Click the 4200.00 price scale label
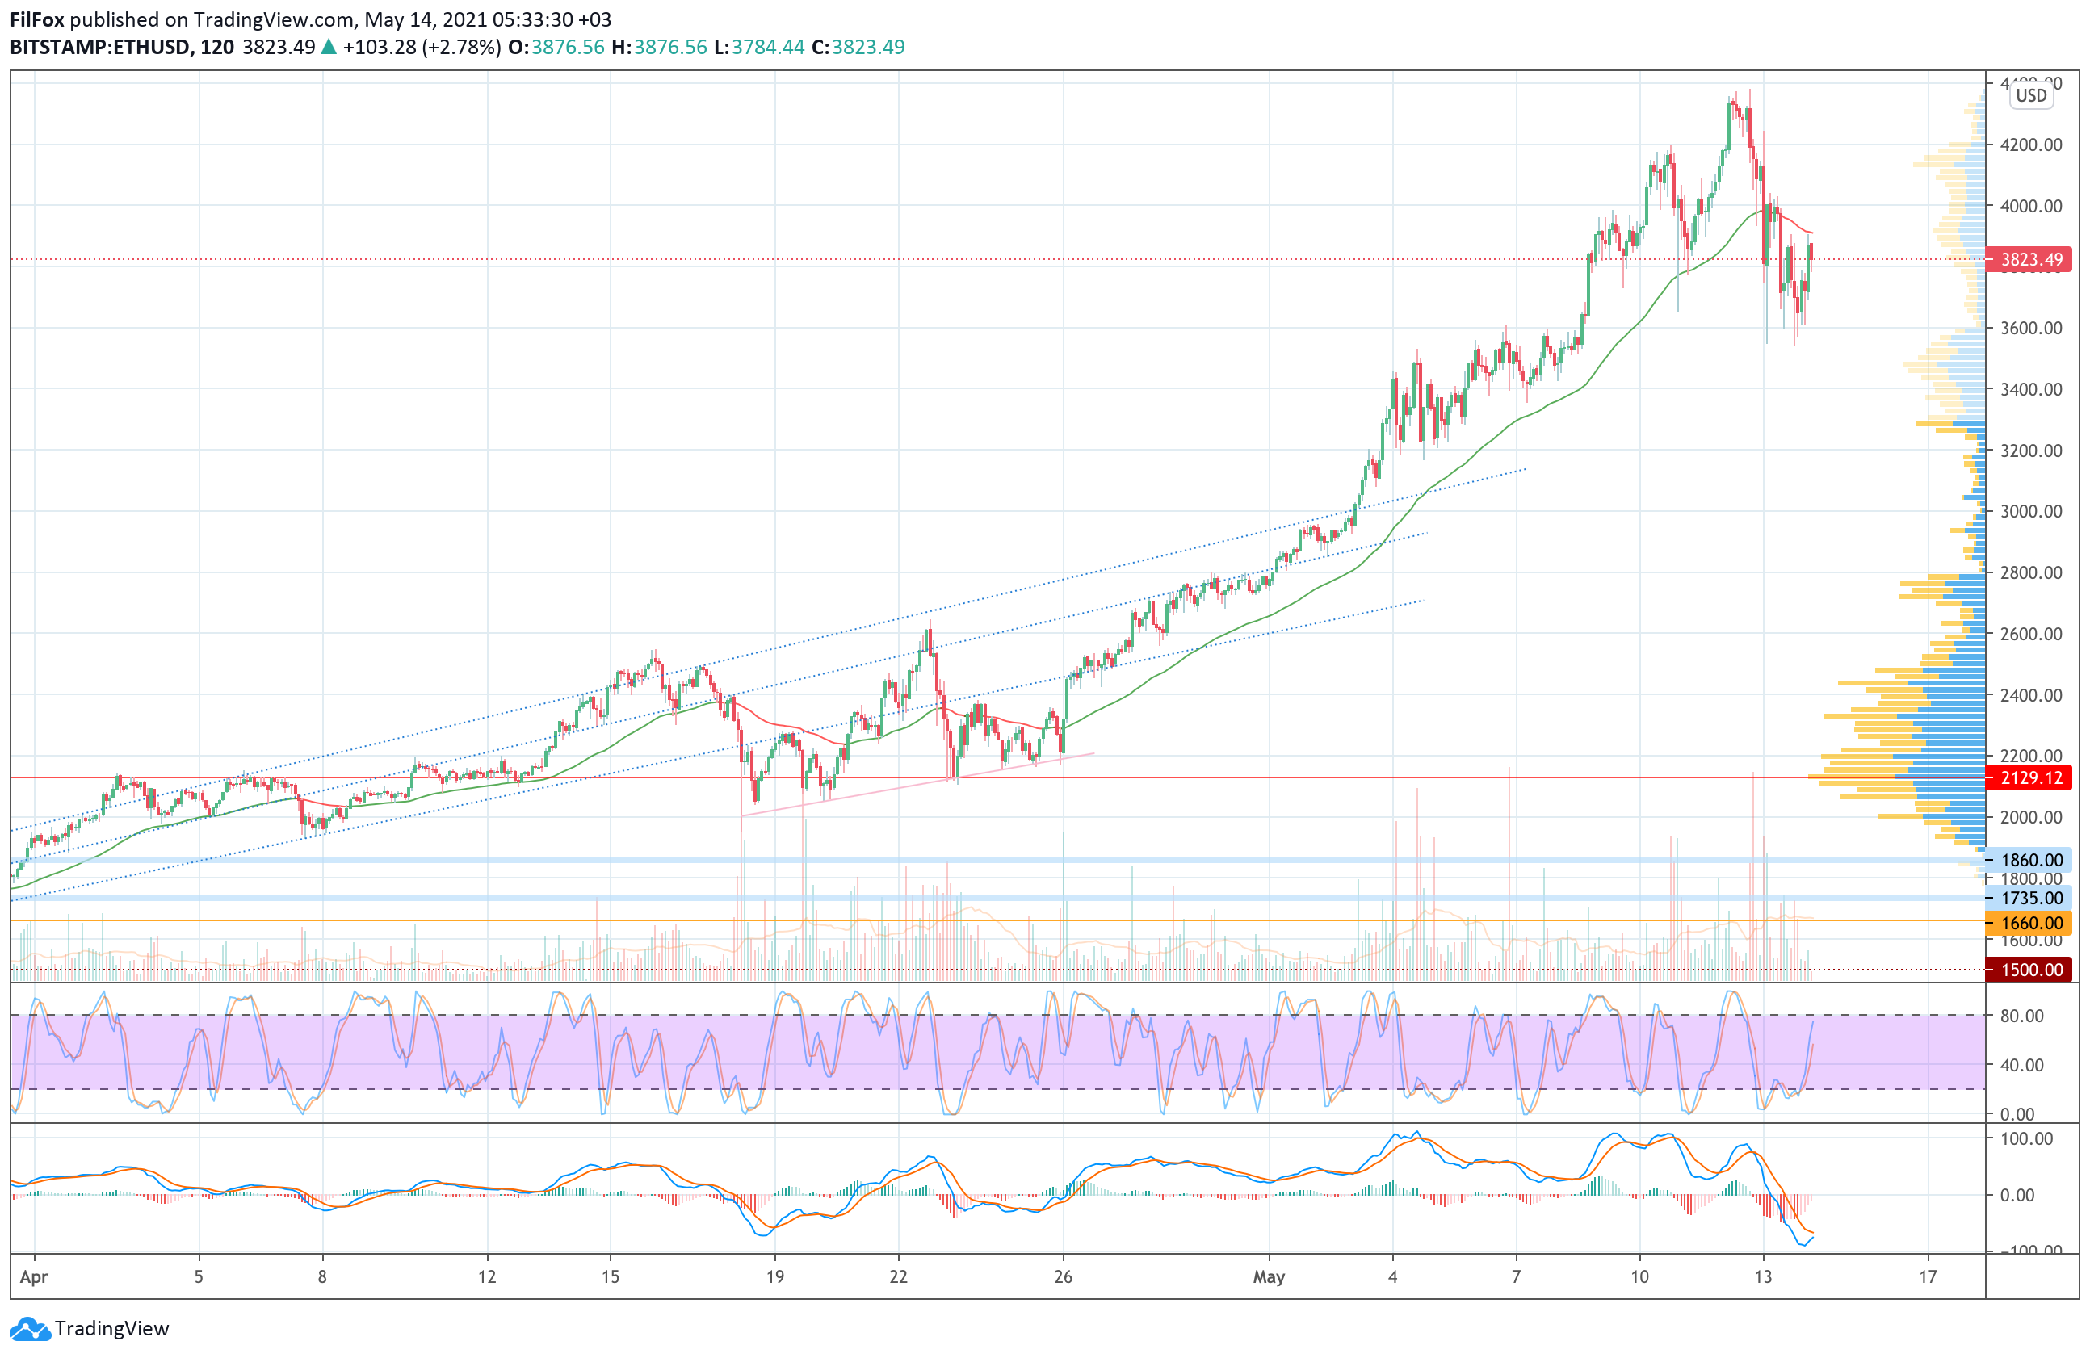The width and height of the screenshot is (2090, 1358). pyautogui.click(x=2030, y=145)
